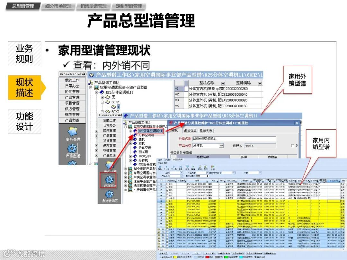Switch to the 销售型谱管理 slide tab
The height and width of the screenshot is (260, 347).
click(x=93, y=6)
